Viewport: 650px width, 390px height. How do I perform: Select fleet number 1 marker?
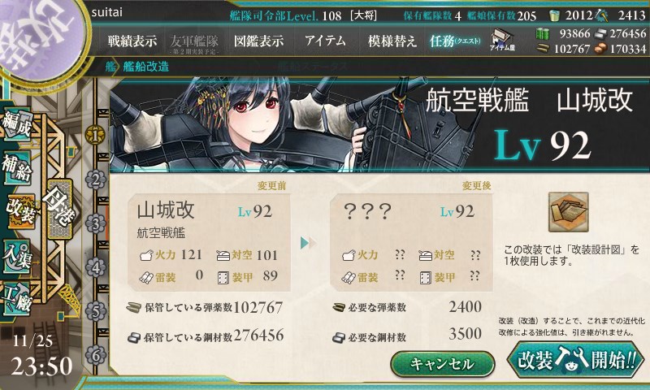[x=95, y=135]
